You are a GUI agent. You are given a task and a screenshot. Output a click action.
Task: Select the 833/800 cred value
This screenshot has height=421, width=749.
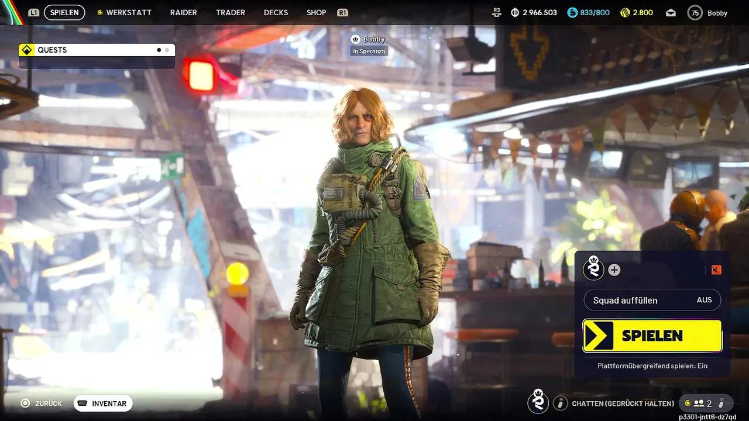tap(595, 12)
